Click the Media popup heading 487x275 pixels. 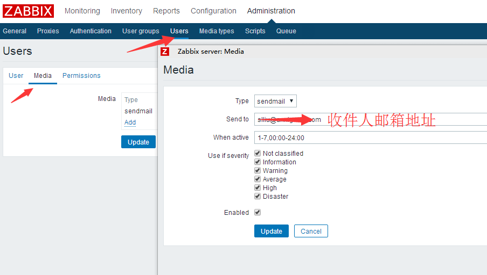coord(179,70)
